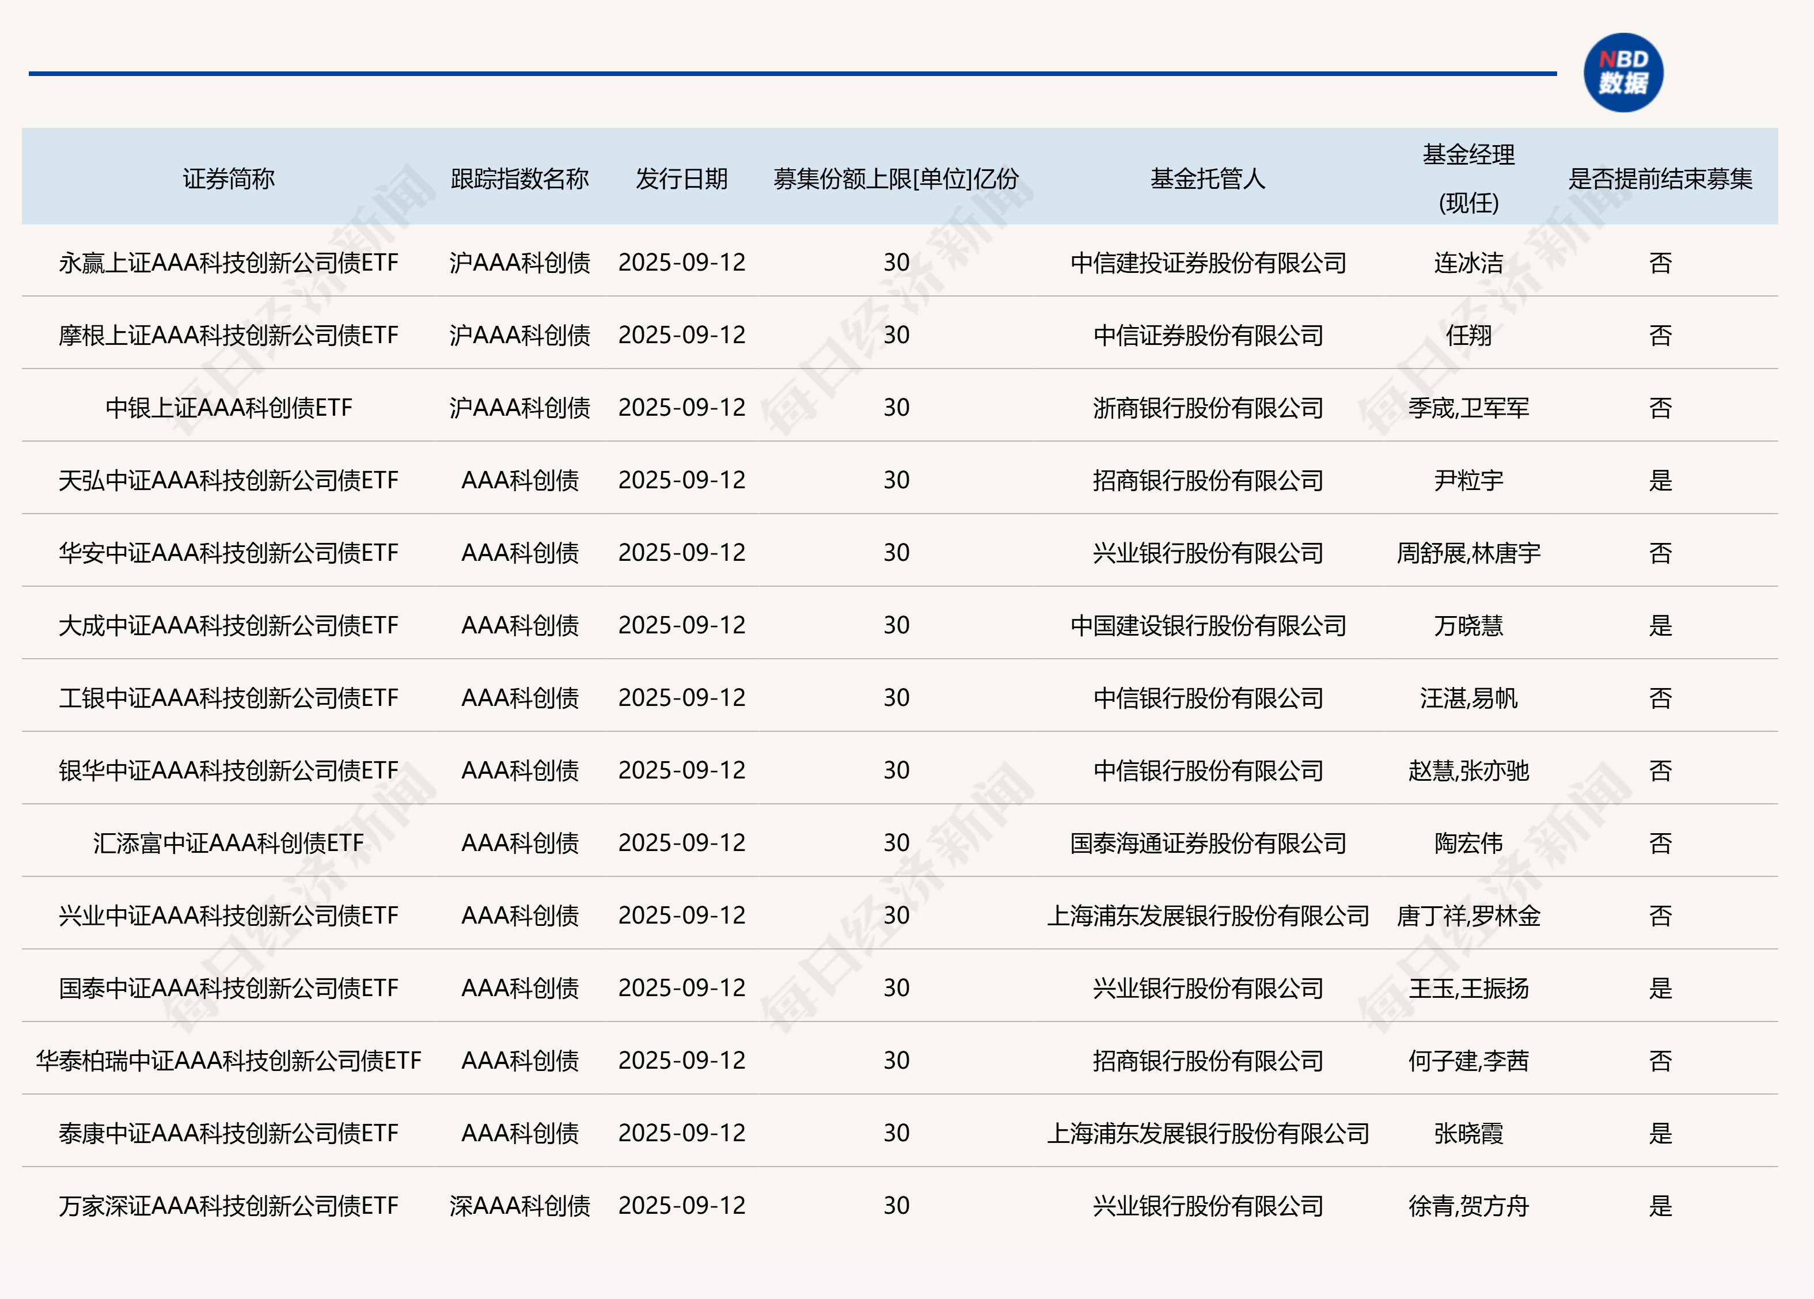Click the 是否提前结束募集 column header
Image resolution: width=1814 pixels, height=1299 pixels.
(x=1660, y=178)
